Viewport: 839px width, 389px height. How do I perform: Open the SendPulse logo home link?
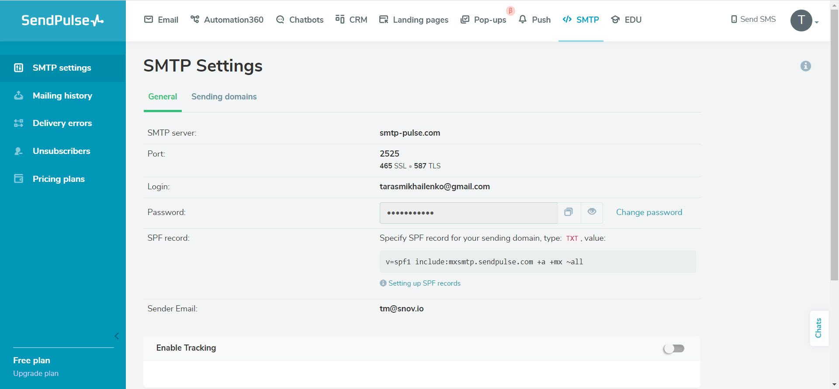click(62, 20)
